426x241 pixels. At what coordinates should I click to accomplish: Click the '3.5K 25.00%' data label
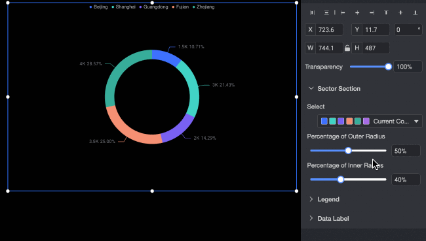102,141
